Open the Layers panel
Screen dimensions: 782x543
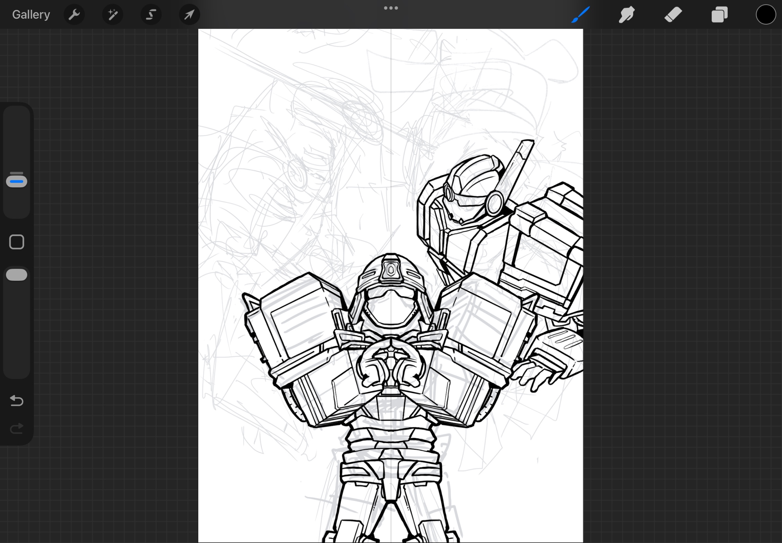pyautogui.click(x=719, y=15)
